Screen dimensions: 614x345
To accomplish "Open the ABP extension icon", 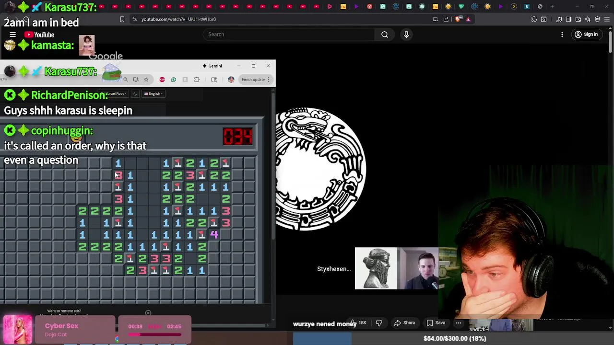I will click(162, 80).
